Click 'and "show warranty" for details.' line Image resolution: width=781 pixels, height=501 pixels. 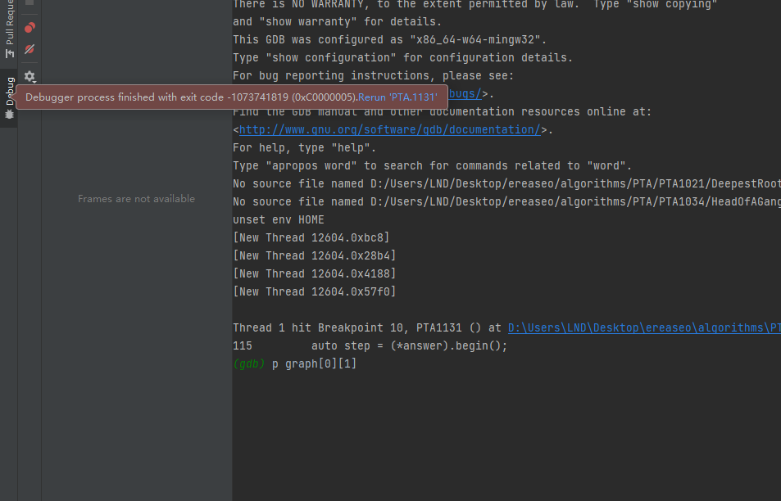tap(337, 22)
